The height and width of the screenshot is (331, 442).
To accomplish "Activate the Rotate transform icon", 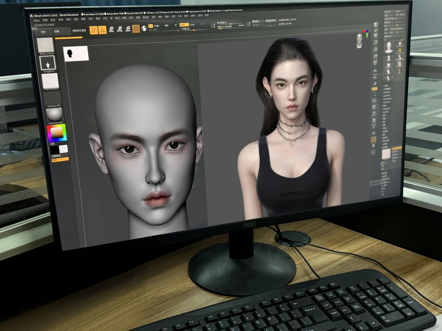I will pyautogui.click(x=128, y=29).
